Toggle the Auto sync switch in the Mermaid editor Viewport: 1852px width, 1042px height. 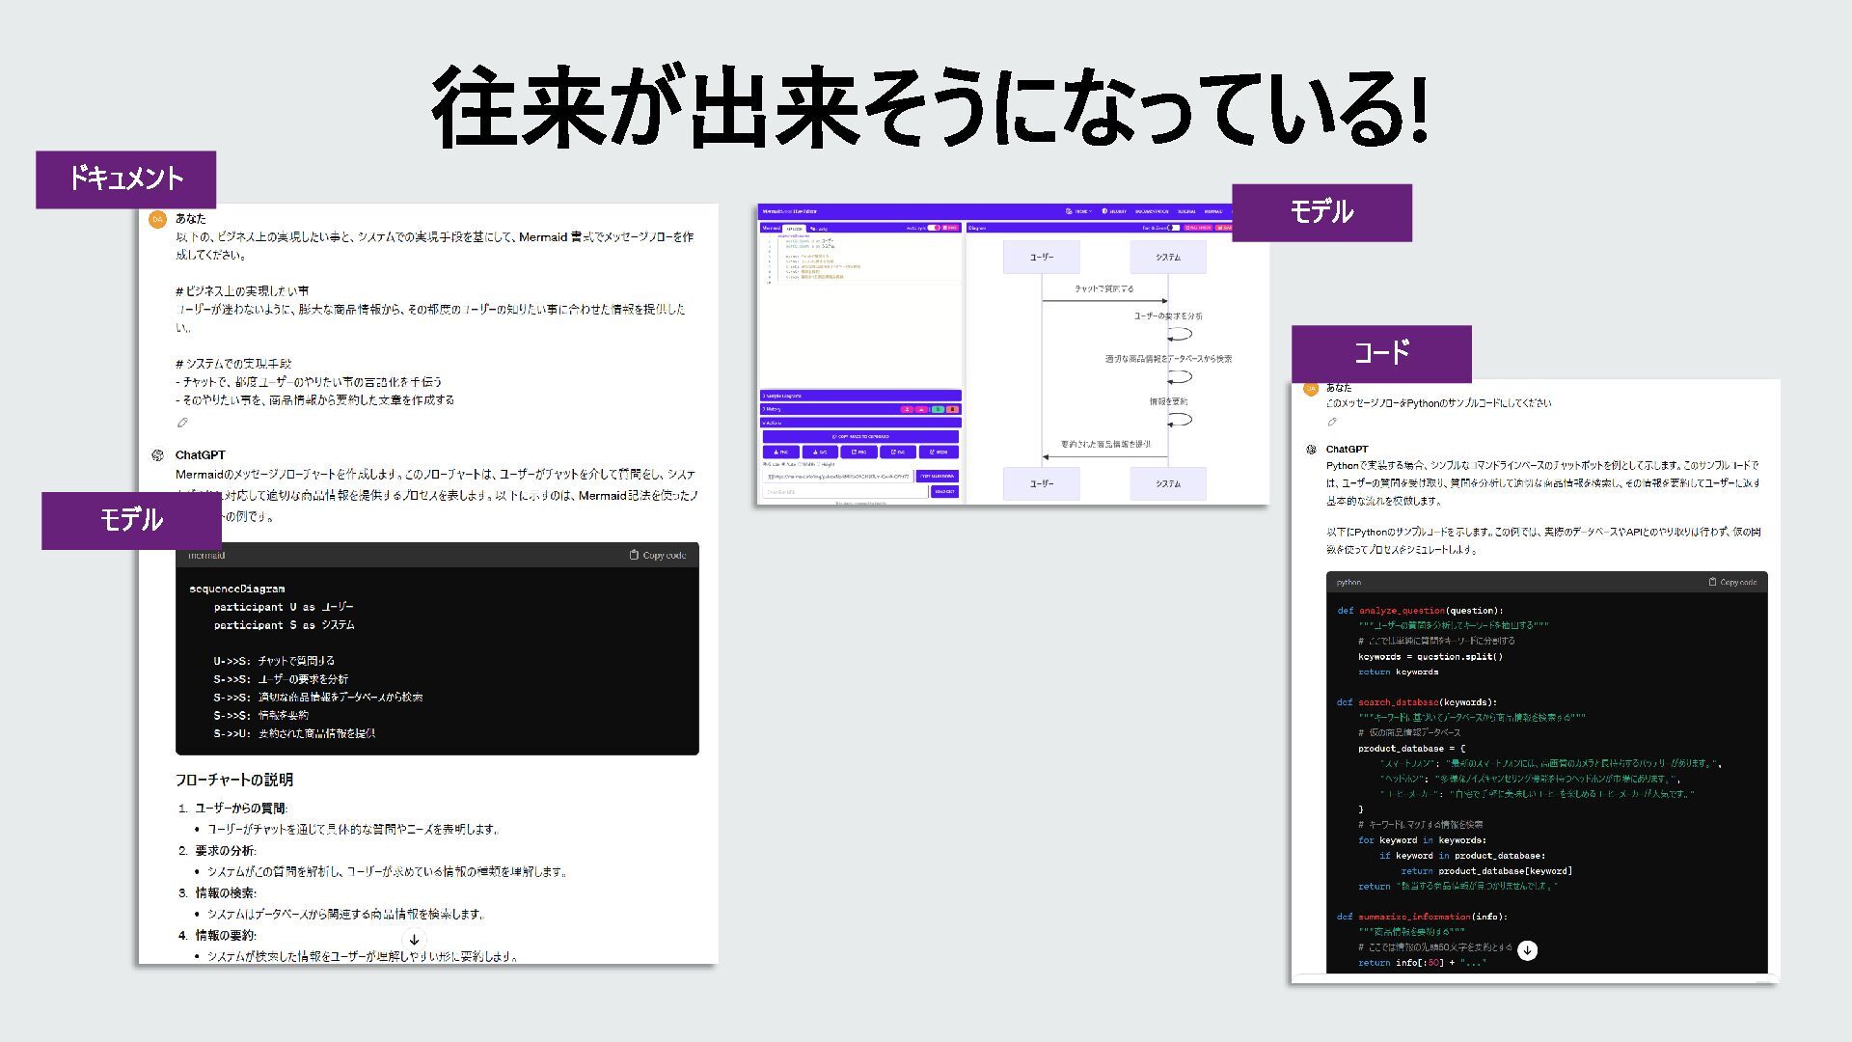(934, 228)
